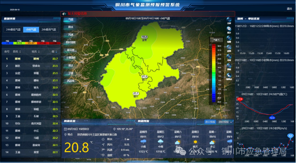Click the Thursday 09/11 light rain icon

point(143,141)
